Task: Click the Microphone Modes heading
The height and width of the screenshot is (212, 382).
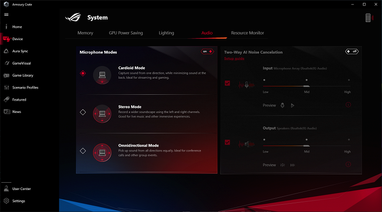Action: pos(98,52)
